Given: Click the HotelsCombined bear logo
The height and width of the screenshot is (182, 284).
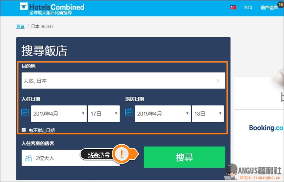Looking at the screenshot, I should [24, 7].
